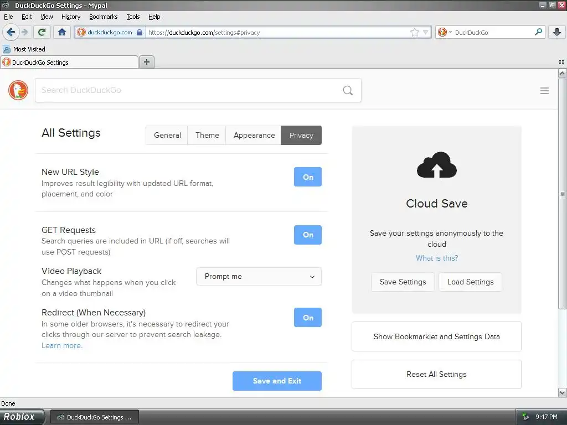This screenshot has width=567, height=425.
Task: Open the home page via house icon
Action: (62, 32)
